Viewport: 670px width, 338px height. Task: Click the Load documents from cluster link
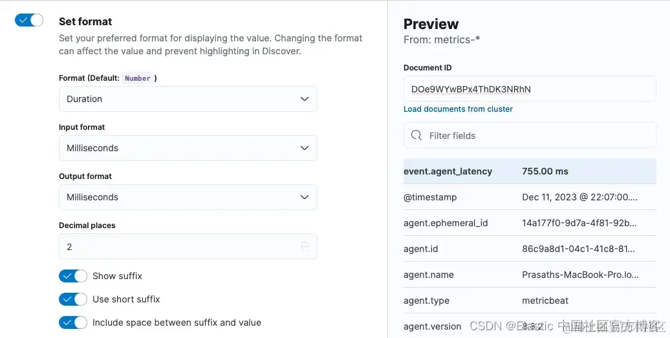coord(458,109)
